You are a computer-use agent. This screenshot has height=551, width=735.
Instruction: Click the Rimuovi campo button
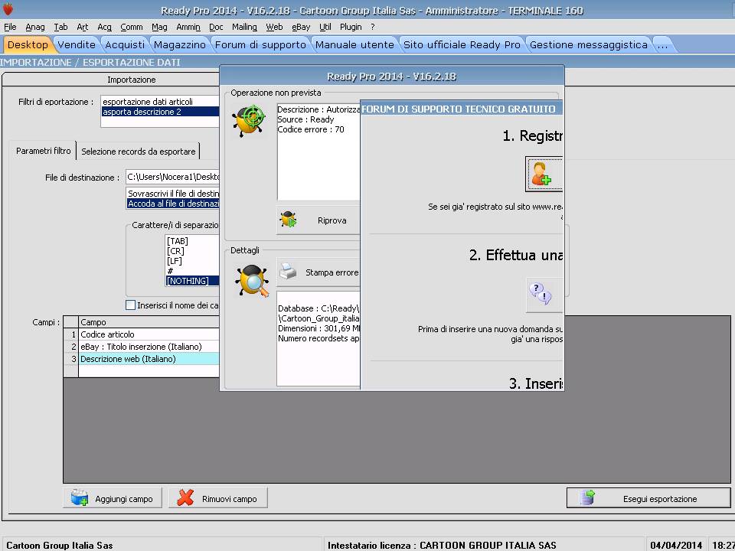pyautogui.click(x=218, y=498)
